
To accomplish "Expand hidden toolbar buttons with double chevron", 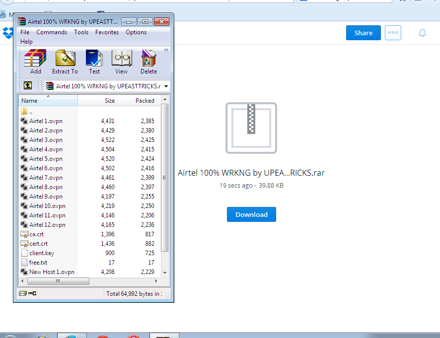I will point(166,50).
